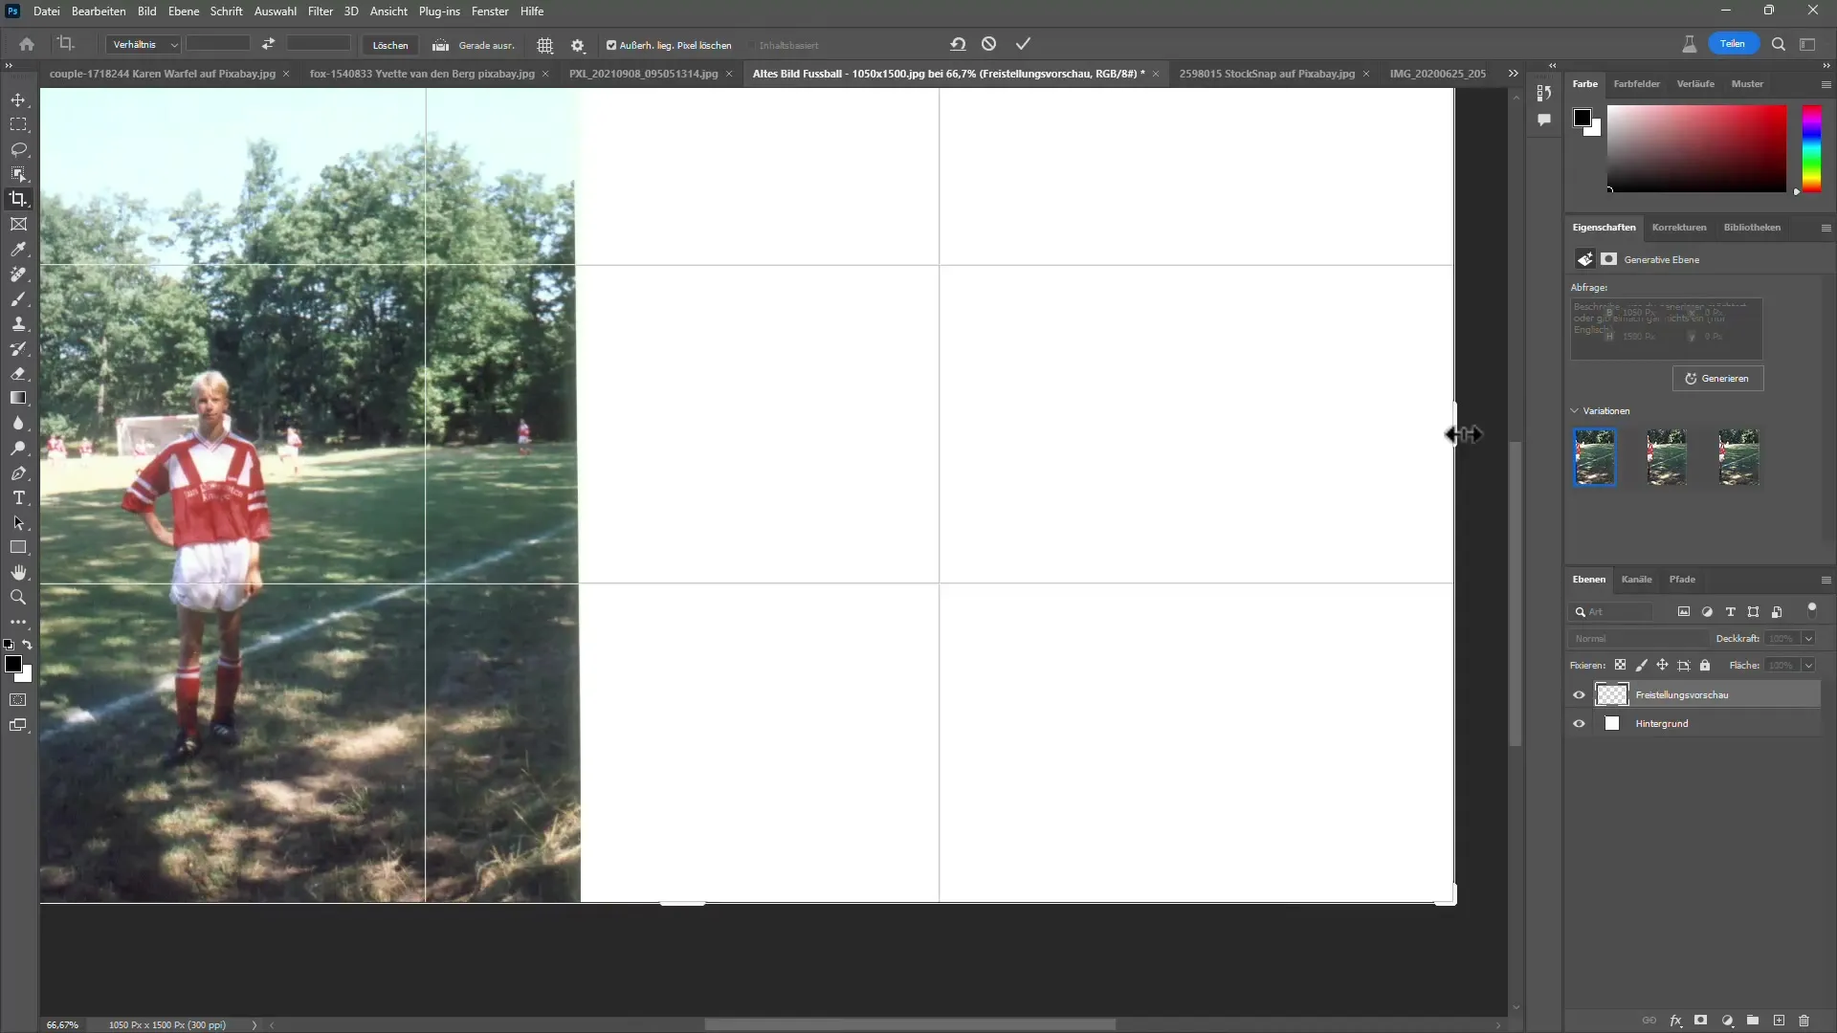This screenshot has width=1837, height=1033.
Task: Click the Teilen share button
Action: [1733, 44]
